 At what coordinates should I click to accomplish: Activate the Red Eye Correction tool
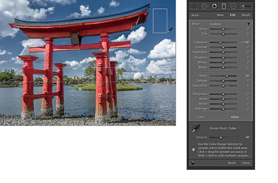213,6
